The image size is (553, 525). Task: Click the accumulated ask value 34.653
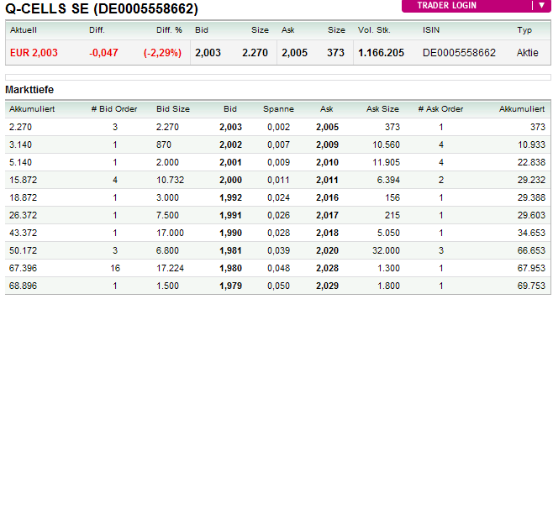coord(531,233)
